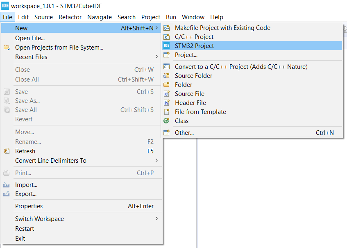This screenshot has width=347, height=248.
Task: Choose Exit from the File menu
Action: 81,238
